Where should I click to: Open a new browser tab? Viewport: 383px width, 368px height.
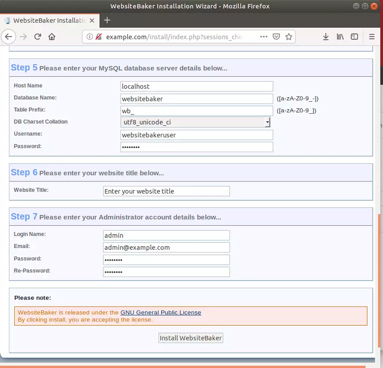coord(107,20)
